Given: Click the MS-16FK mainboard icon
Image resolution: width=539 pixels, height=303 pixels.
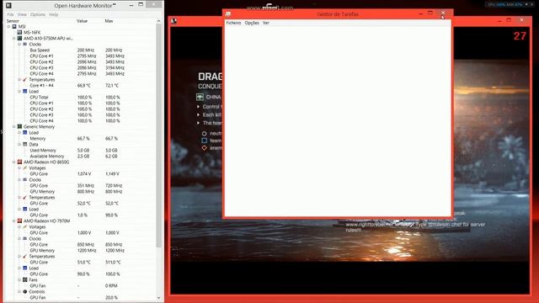Looking at the screenshot, I should 19,32.
